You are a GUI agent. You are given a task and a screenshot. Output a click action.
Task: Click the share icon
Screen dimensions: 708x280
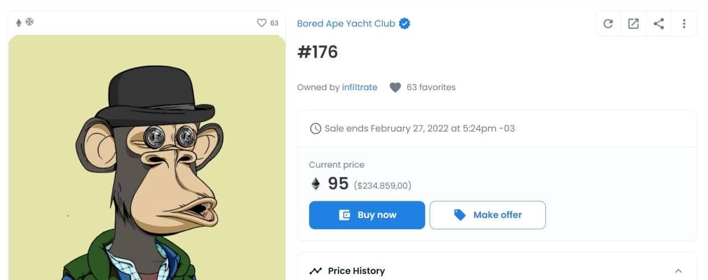tap(659, 24)
